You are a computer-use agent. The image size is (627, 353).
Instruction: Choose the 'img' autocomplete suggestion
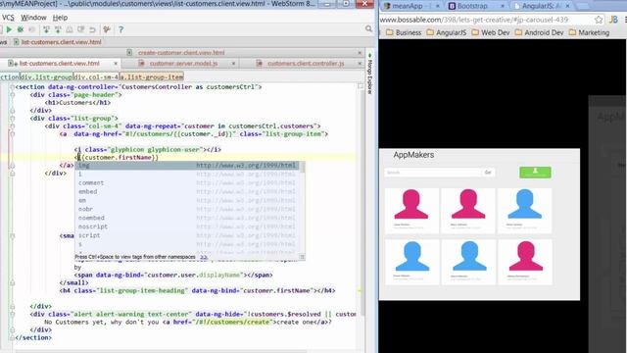tap(187, 166)
